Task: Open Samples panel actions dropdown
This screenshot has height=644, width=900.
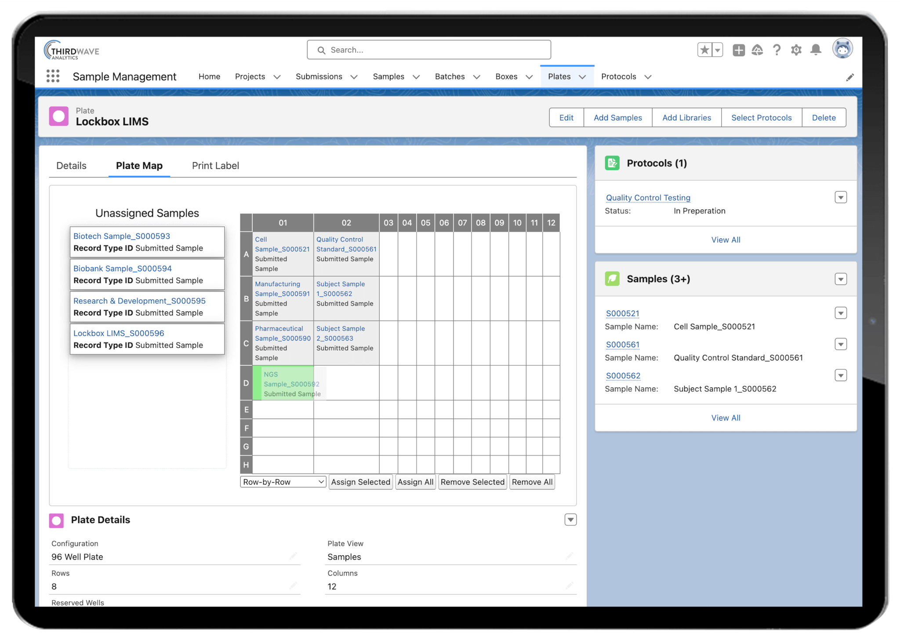Action: click(x=841, y=279)
